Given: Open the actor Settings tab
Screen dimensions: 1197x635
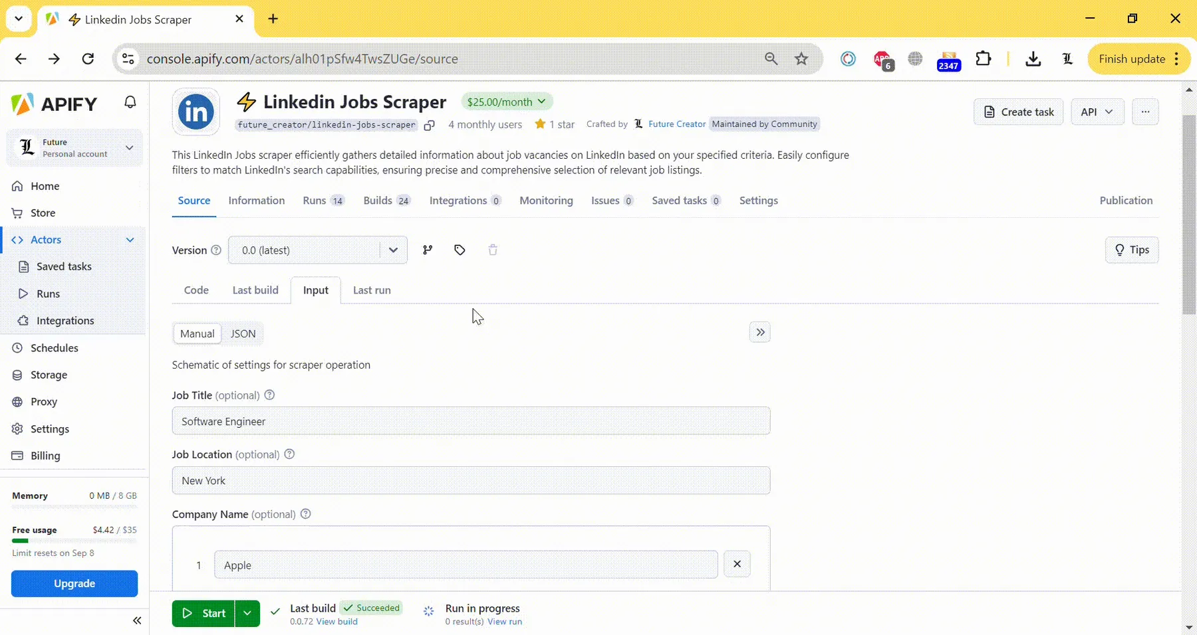Looking at the screenshot, I should tap(758, 201).
